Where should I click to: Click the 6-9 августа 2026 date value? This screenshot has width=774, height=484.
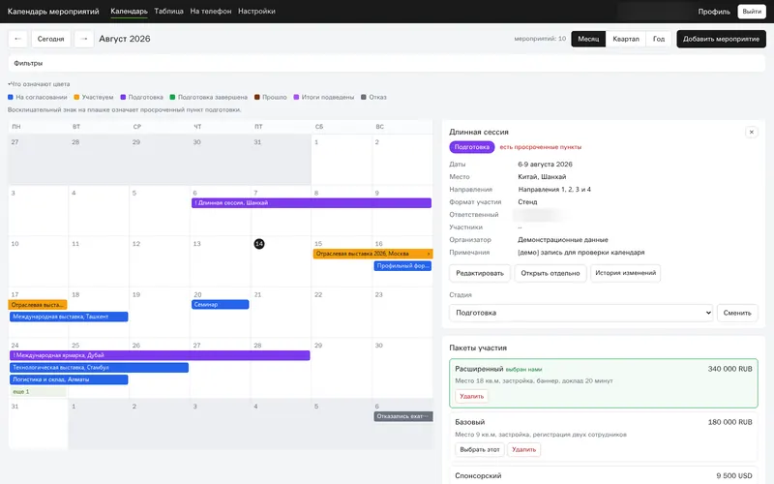545,164
